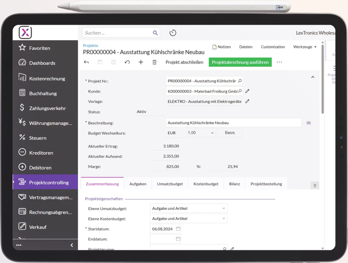Collapse the project header section chevron
Screen dimensions: 348x263
click(x=313, y=77)
